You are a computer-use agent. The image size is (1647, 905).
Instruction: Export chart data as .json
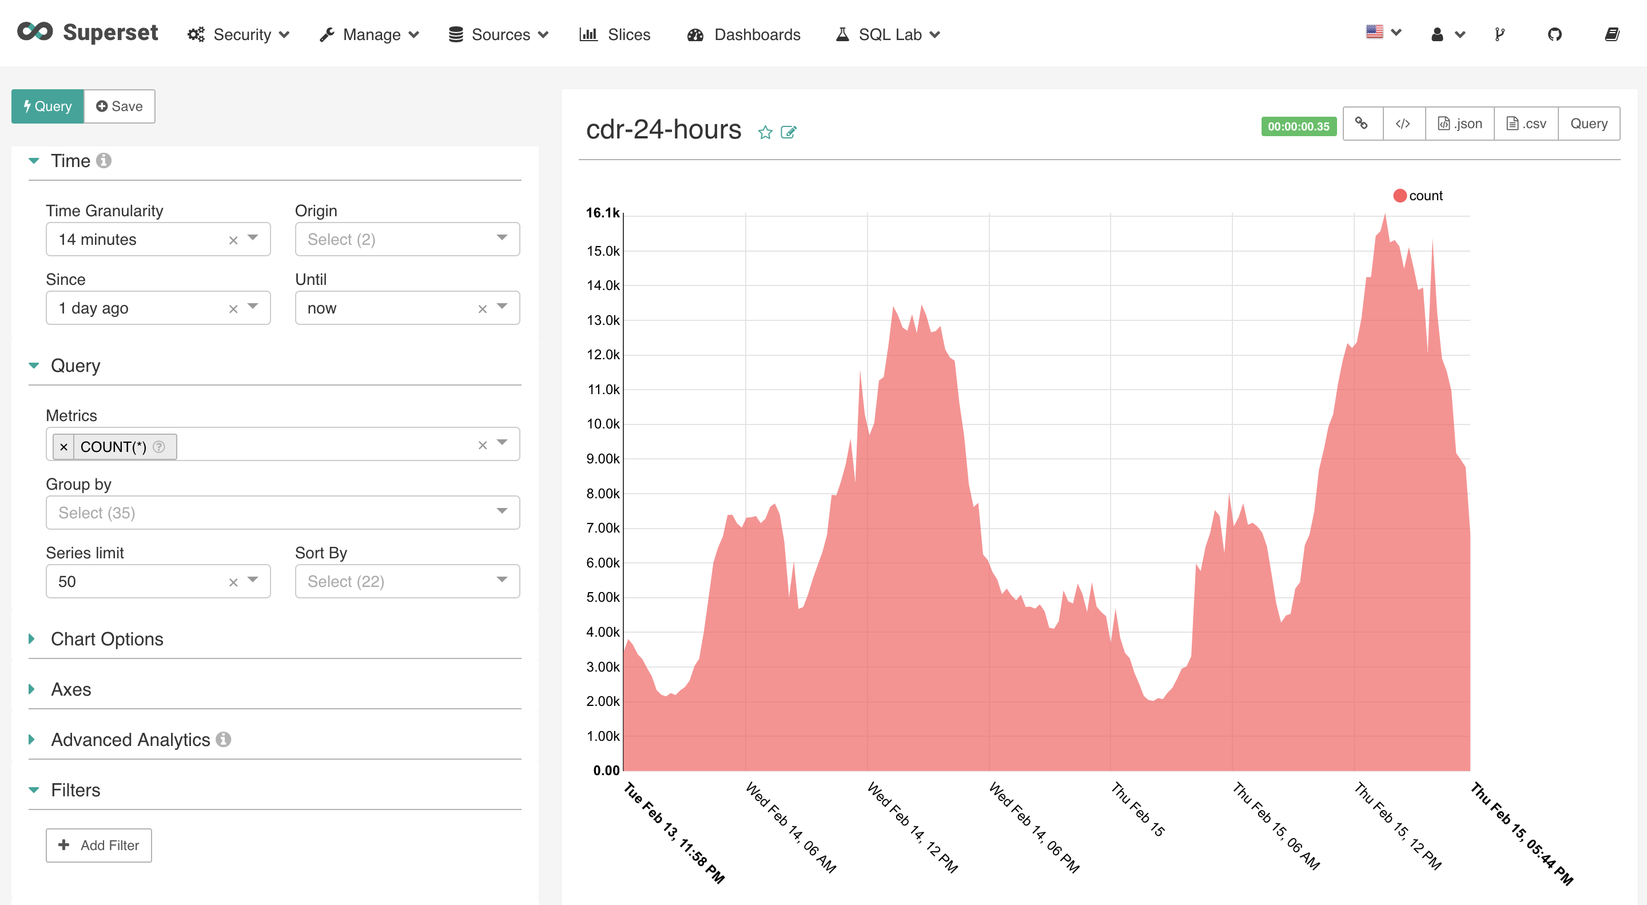[1459, 124]
